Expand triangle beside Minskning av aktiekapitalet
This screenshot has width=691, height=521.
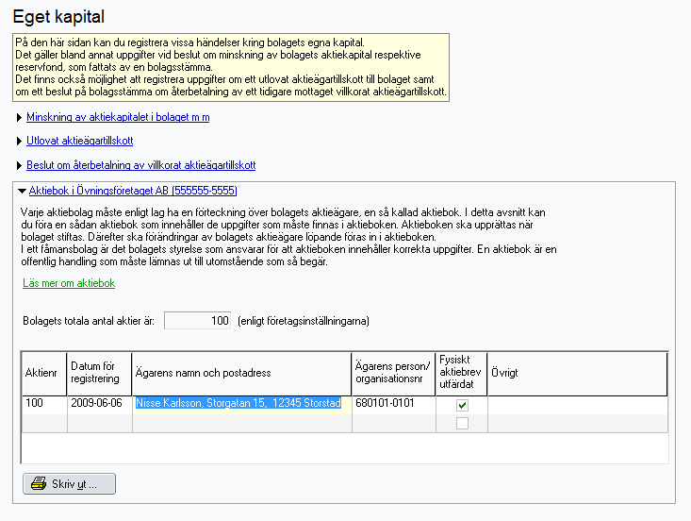[x=19, y=117]
